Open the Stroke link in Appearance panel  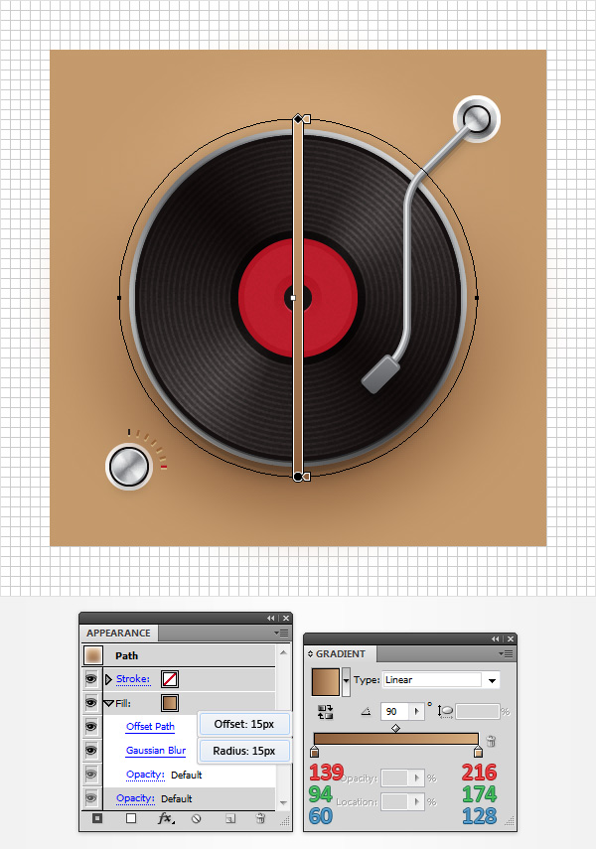click(x=133, y=679)
